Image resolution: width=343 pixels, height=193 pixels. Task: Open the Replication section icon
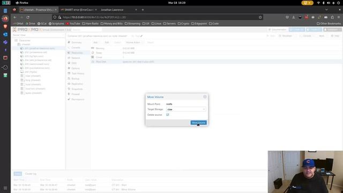pos(69,84)
